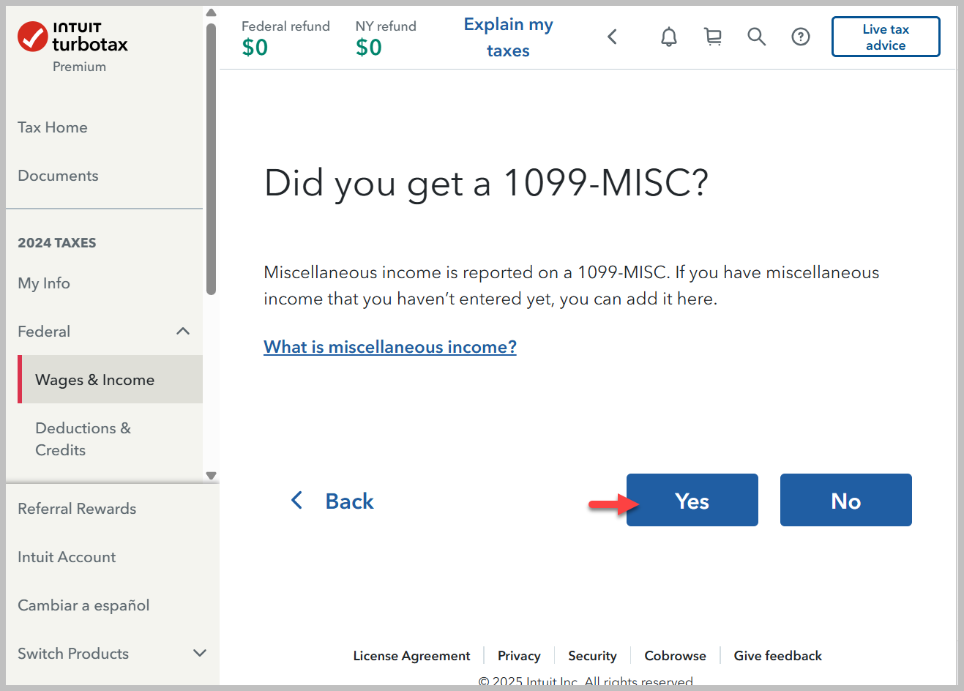Click the NY refund $0 amount
The image size is (964, 691).
click(x=369, y=48)
